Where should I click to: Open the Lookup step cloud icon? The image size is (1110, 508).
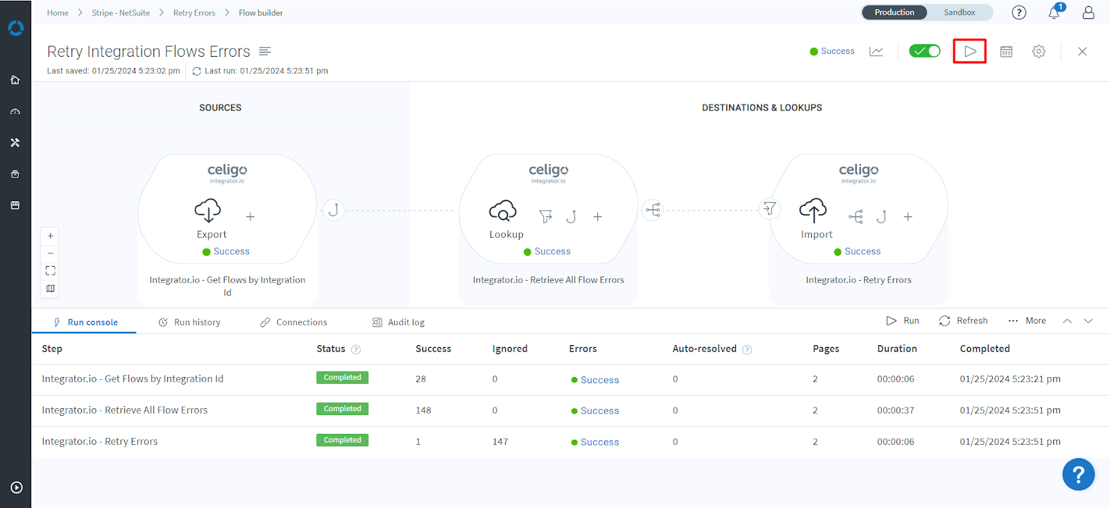click(x=503, y=210)
